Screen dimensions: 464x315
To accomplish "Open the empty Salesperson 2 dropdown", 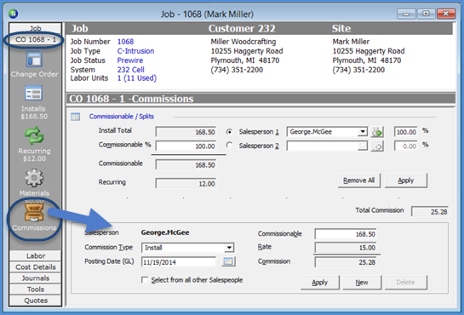I will pos(363,146).
